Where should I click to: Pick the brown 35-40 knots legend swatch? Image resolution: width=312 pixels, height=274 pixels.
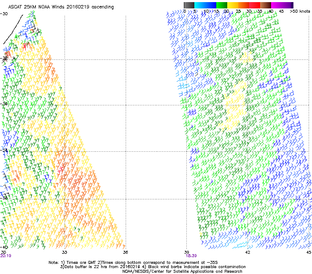click(x=266, y=5)
